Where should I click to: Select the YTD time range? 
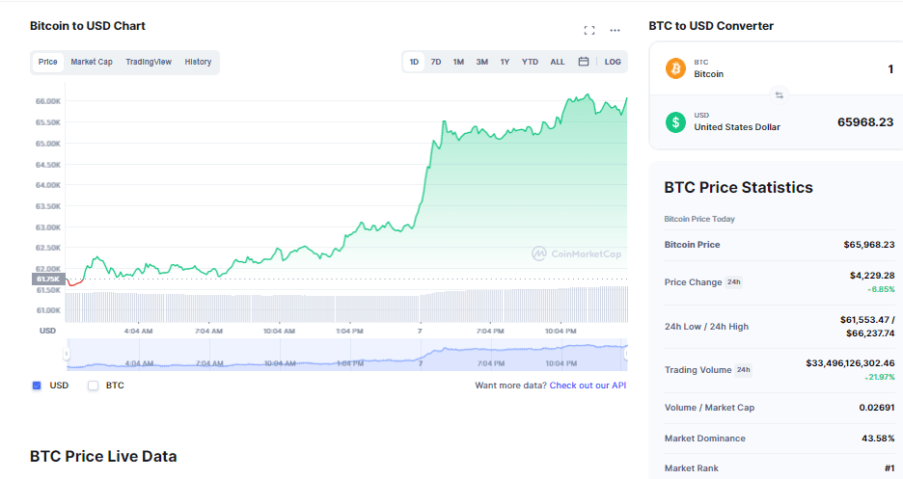coord(530,62)
